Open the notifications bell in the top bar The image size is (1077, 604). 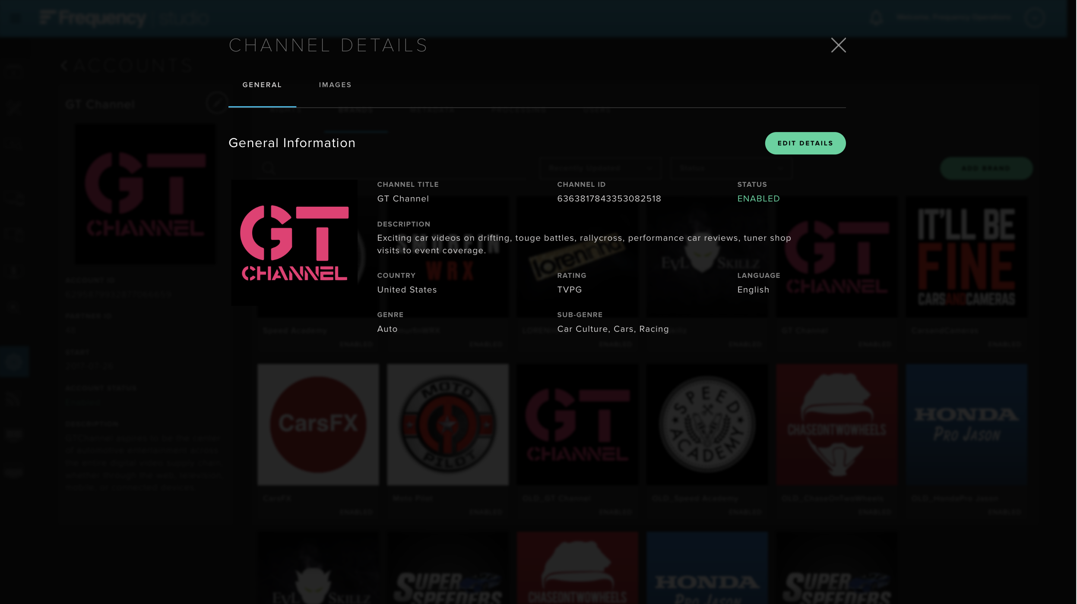point(876,18)
